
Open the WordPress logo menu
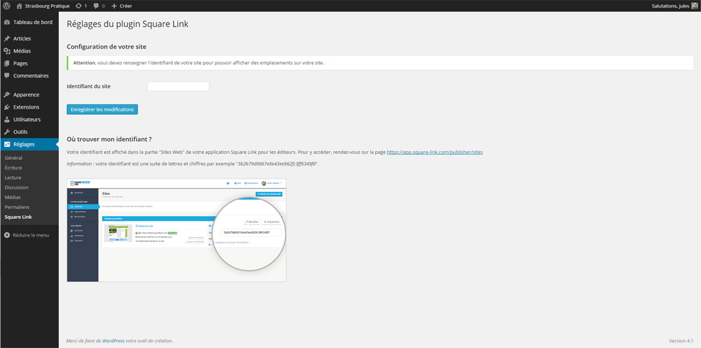[7, 5]
